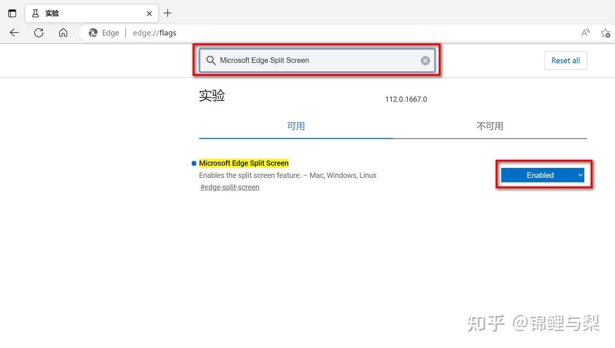Open the Read aloud icon
Viewport: 615px width, 348px height.
[585, 33]
